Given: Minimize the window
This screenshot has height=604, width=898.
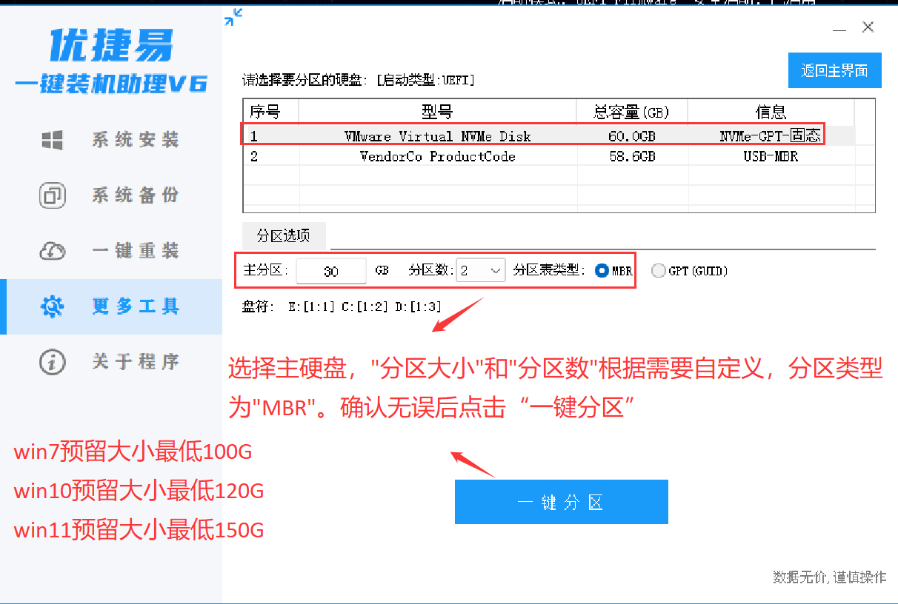Looking at the screenshot, I should point(839,28).
